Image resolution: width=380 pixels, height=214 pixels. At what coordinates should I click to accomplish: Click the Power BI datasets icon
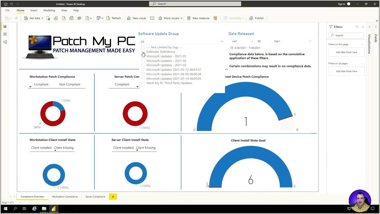click(x=56, y=18)
